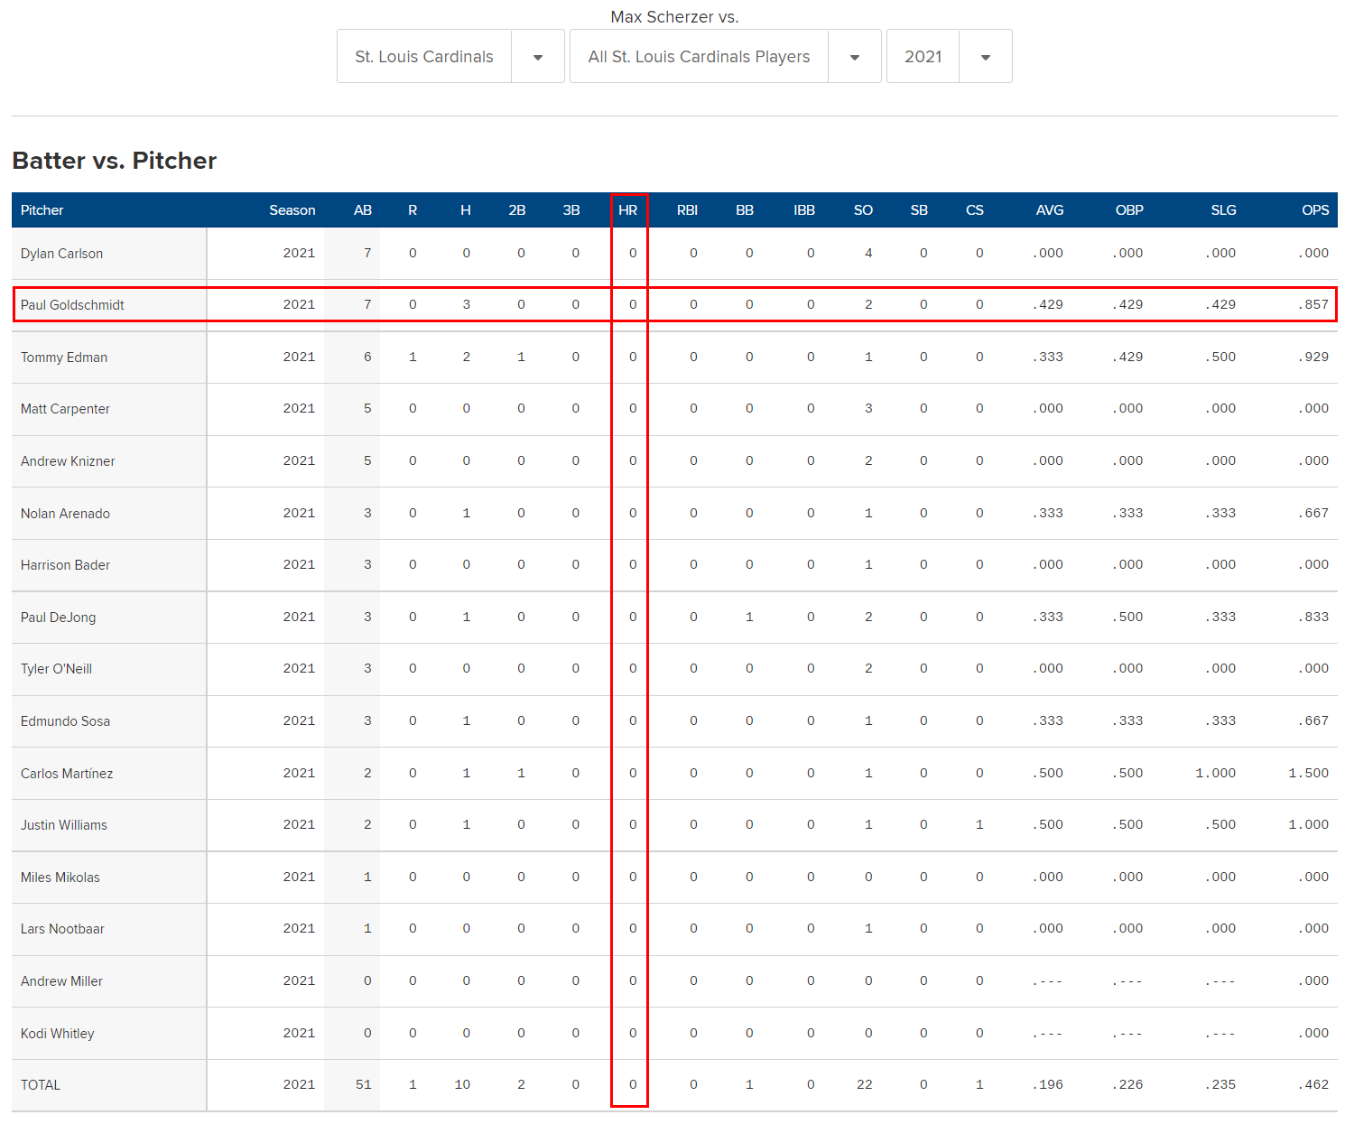Click Dylan Carlson's 4 strikeouts value
The width and height of the screenshot is (1345, 1124).
pos(868,253)
